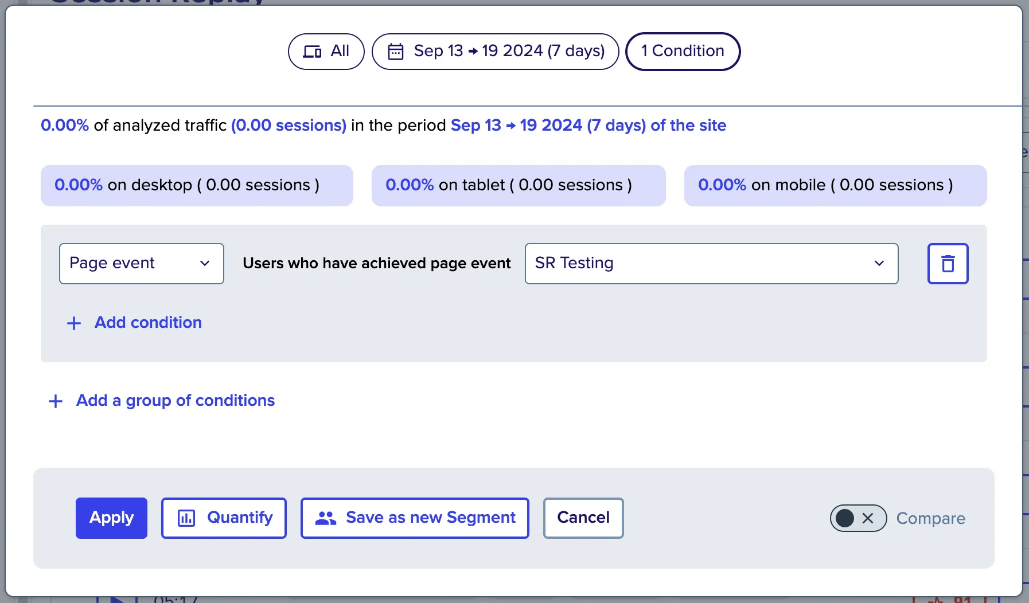1029x603 pixels.
Task: Toggle the Compare switch on
Action: 857,518
